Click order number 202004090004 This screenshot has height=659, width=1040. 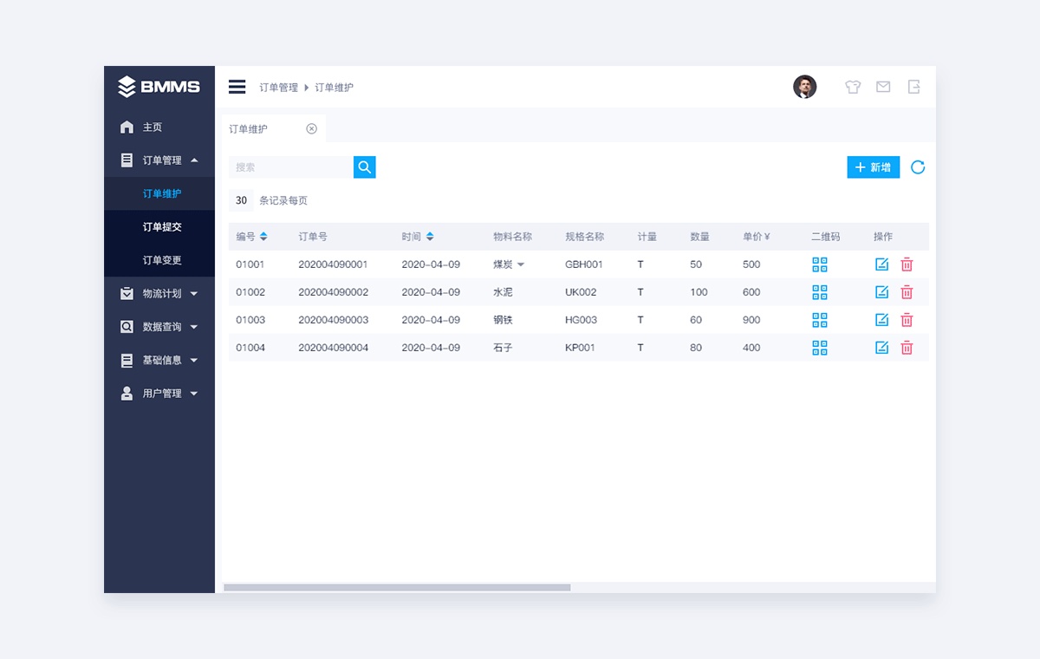pos(334,348)
